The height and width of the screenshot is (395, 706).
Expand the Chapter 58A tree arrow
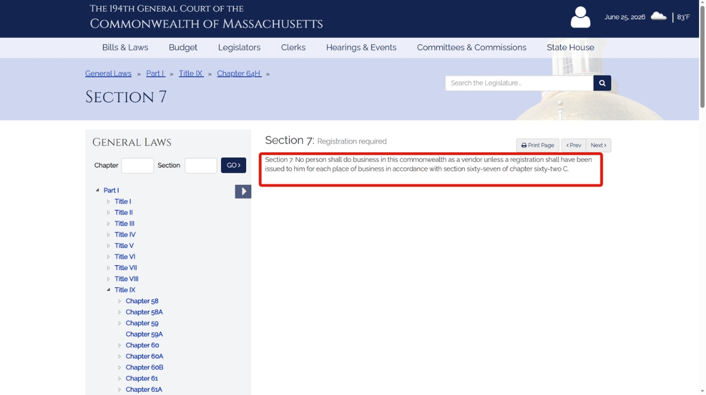pos(120,312)
